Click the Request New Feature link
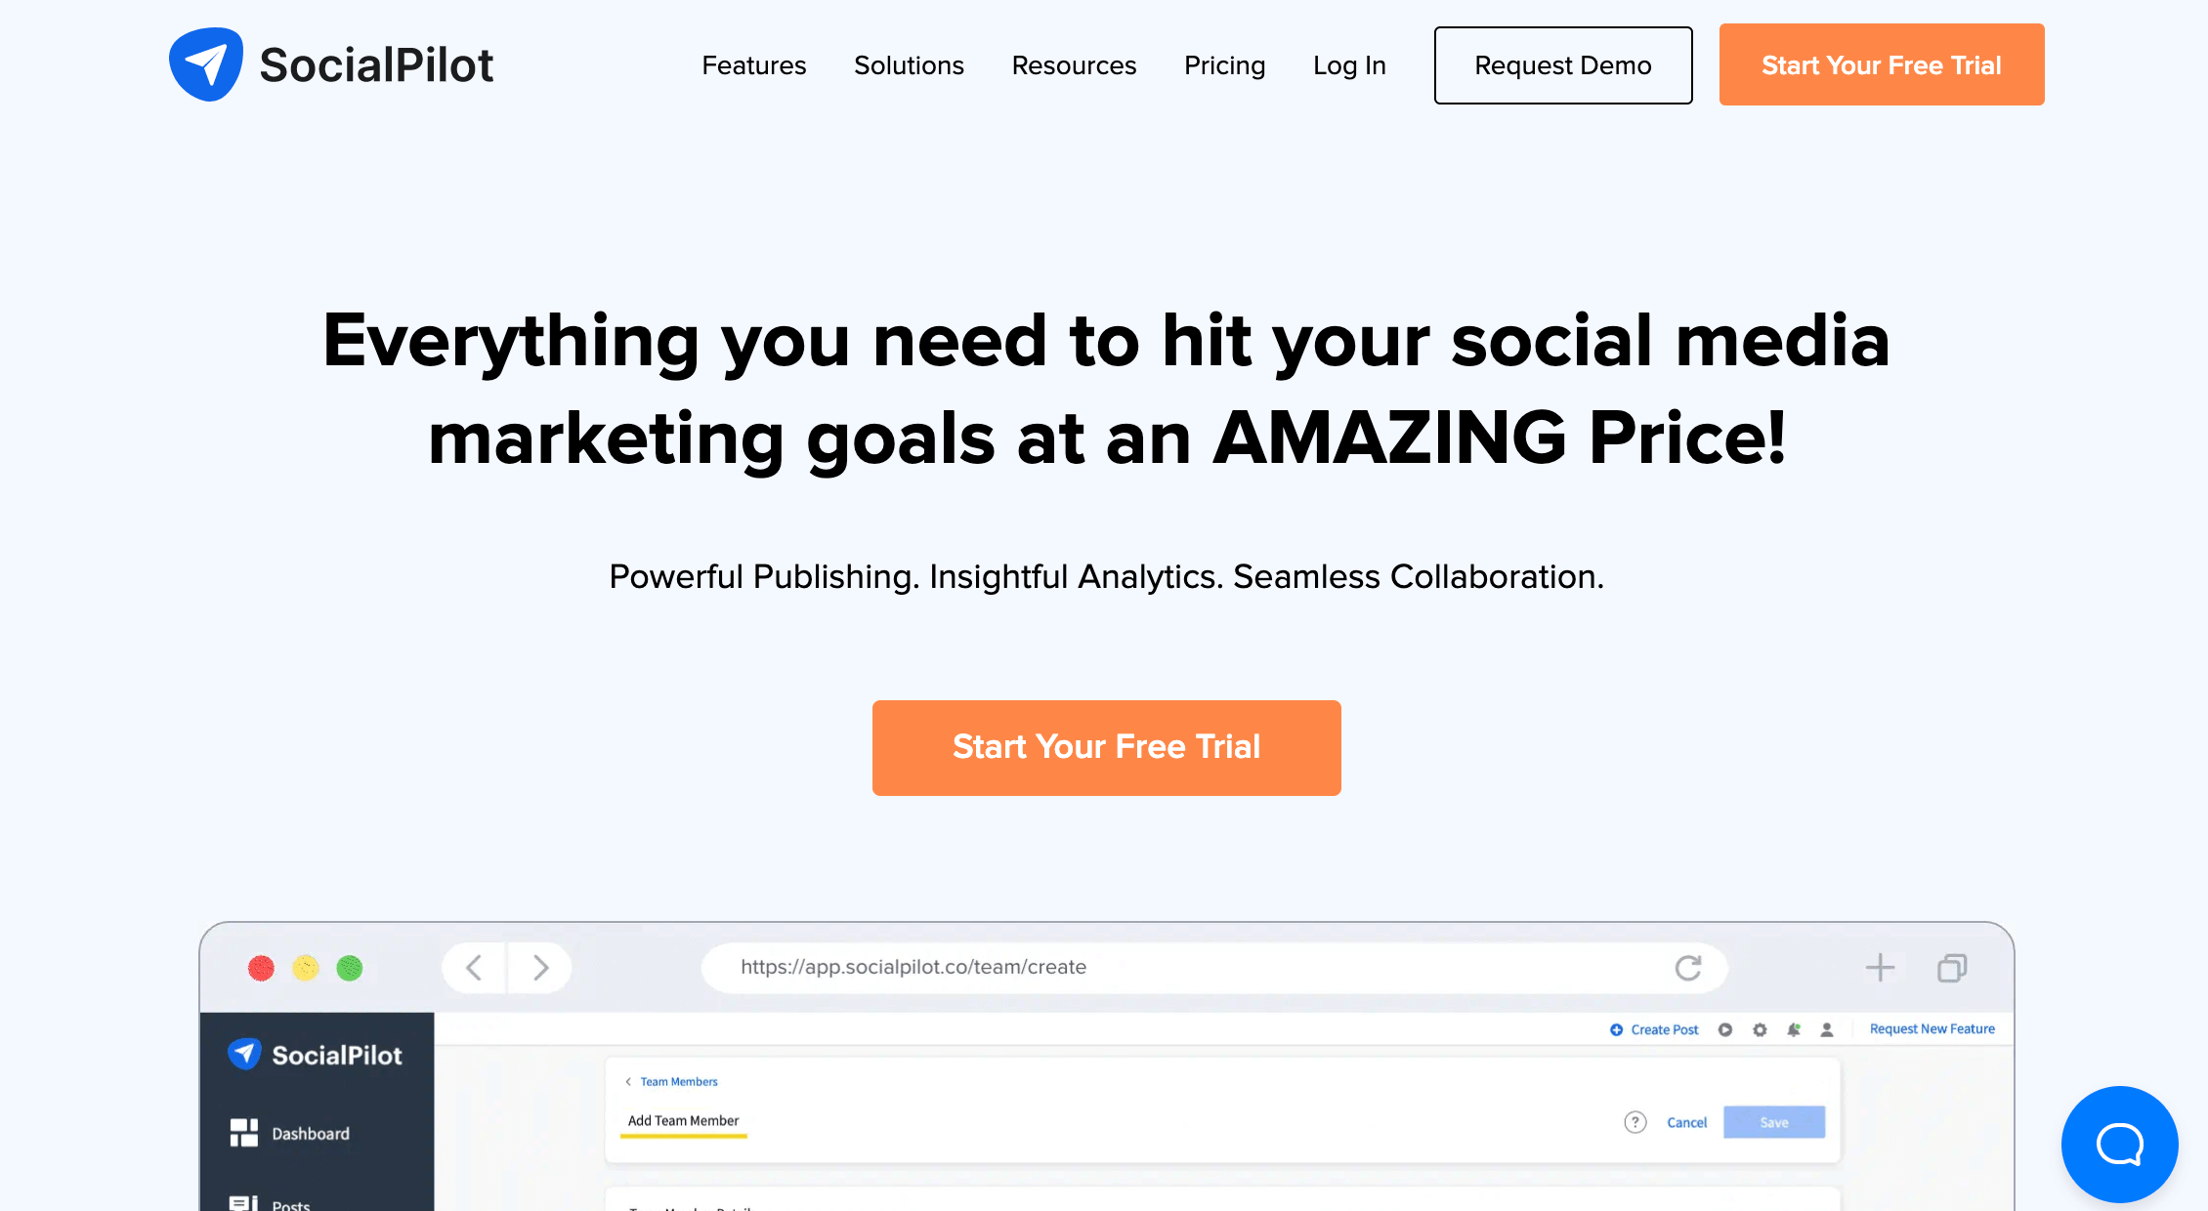The width and height of the screenshot is (2208, 1211). pyautogui.click(x=1932, y=1028)
